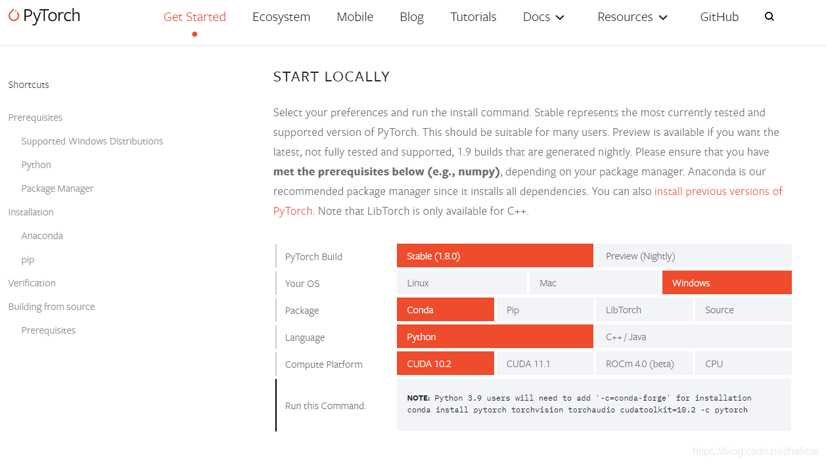Image resolution: width=826 pixels, height=463 pixels.
Task: Open the Mobile page
Action: pos(355,17)
